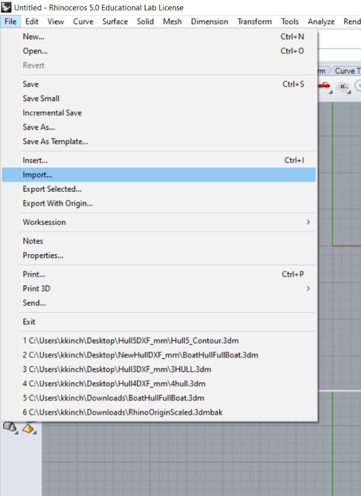Click the yellow pyramid icon in left toolbar

click(x=28, y=428)
